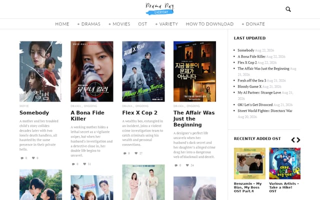Click the heart icon under Somebody

point(33,158)
